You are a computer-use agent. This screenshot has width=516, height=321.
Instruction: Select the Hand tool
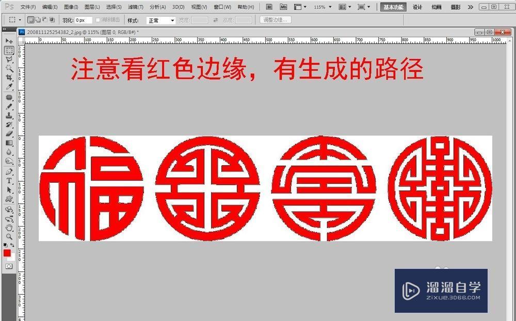coord(9,228)
